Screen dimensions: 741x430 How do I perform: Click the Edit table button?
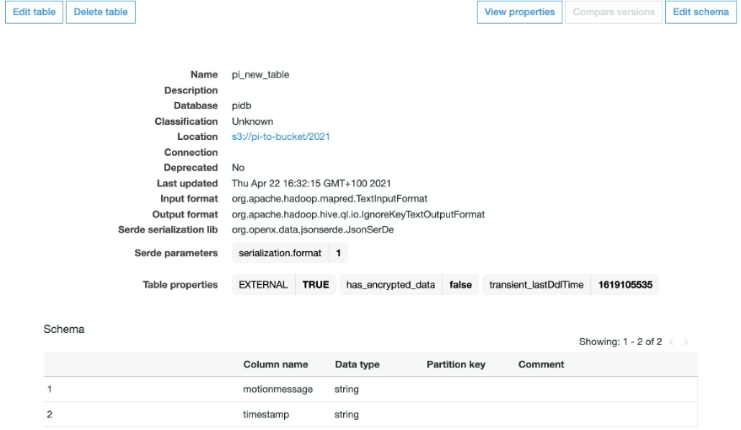(x=34, y=13)
